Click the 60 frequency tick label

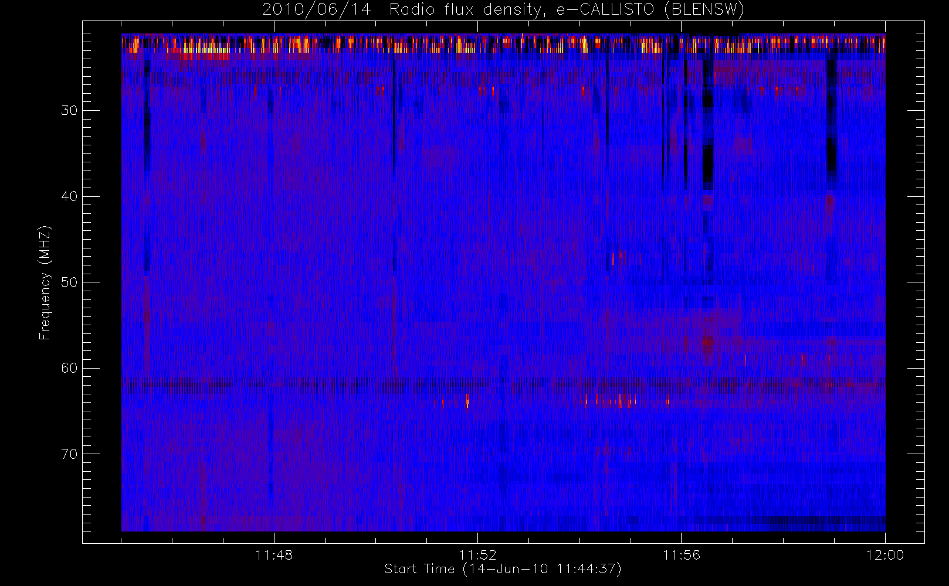(69, 368)
